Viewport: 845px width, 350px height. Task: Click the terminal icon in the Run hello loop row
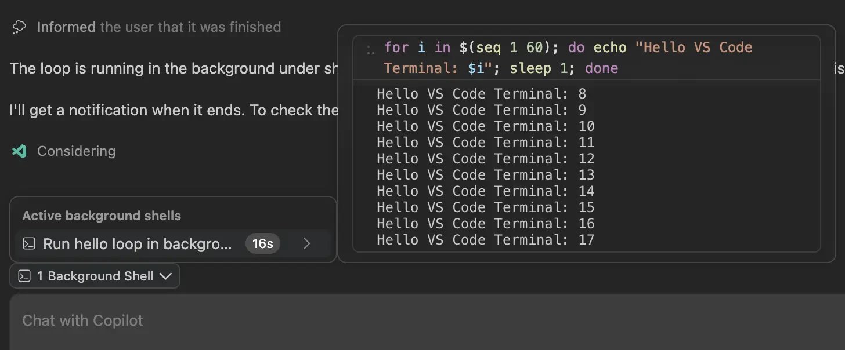tap(29, 244)
